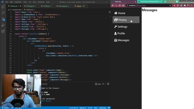Click the orange extension icon after the red one
This screenshot has height=109, width=194.
point(178,5)
